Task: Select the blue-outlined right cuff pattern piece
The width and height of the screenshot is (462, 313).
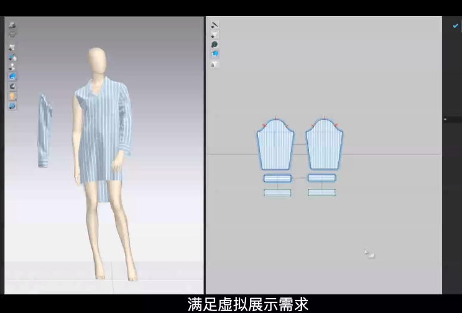Action: [x=321, y=178]
